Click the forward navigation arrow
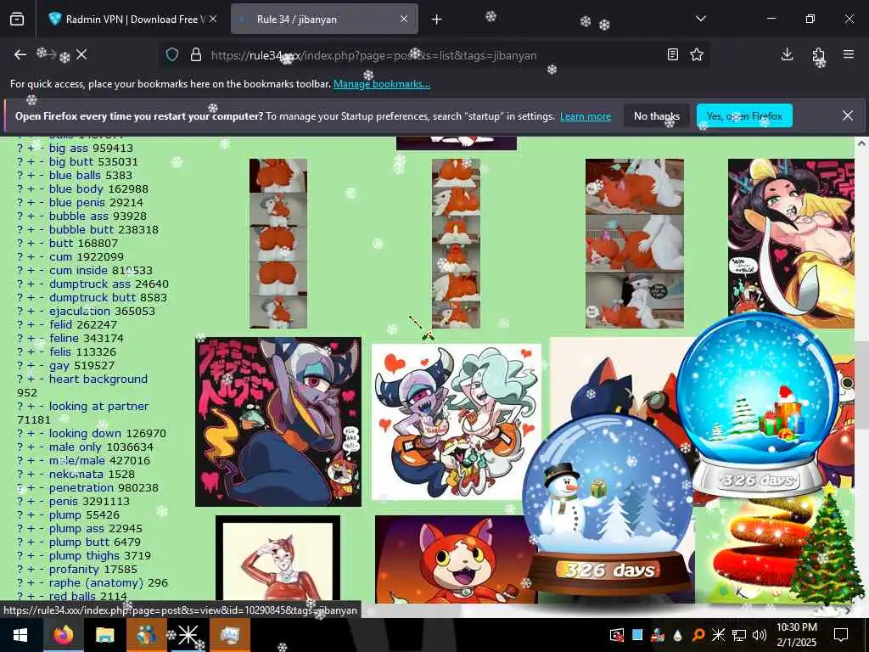Screen dimensions: 869x652 click(50, 54)
